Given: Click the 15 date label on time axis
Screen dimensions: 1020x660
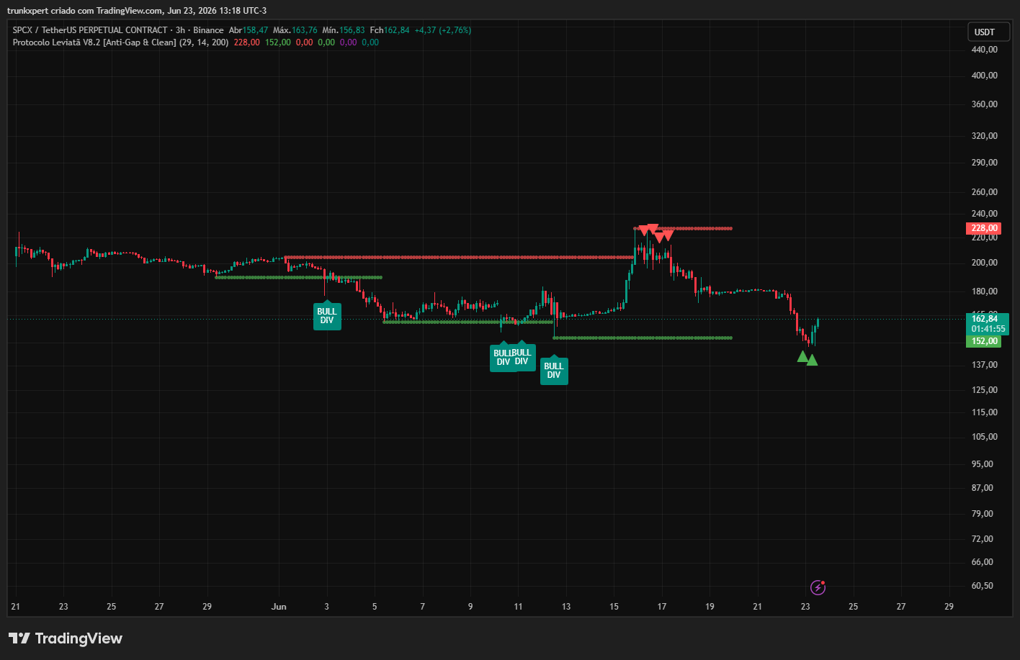Looking at the screenshot, I should tap(614, 607).
